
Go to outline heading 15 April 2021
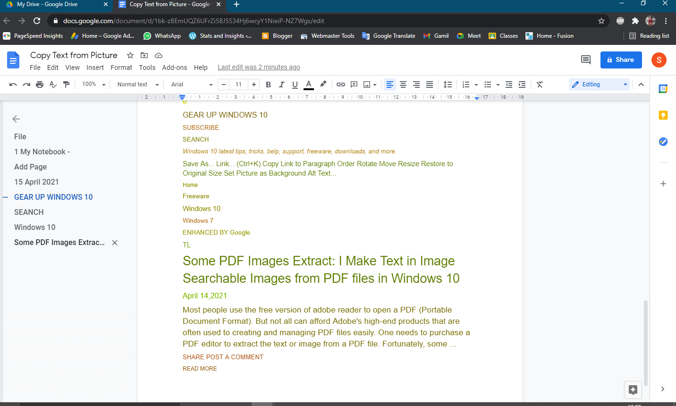tap(36, 182)
